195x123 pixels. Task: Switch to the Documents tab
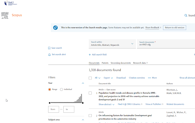point(94,63)
